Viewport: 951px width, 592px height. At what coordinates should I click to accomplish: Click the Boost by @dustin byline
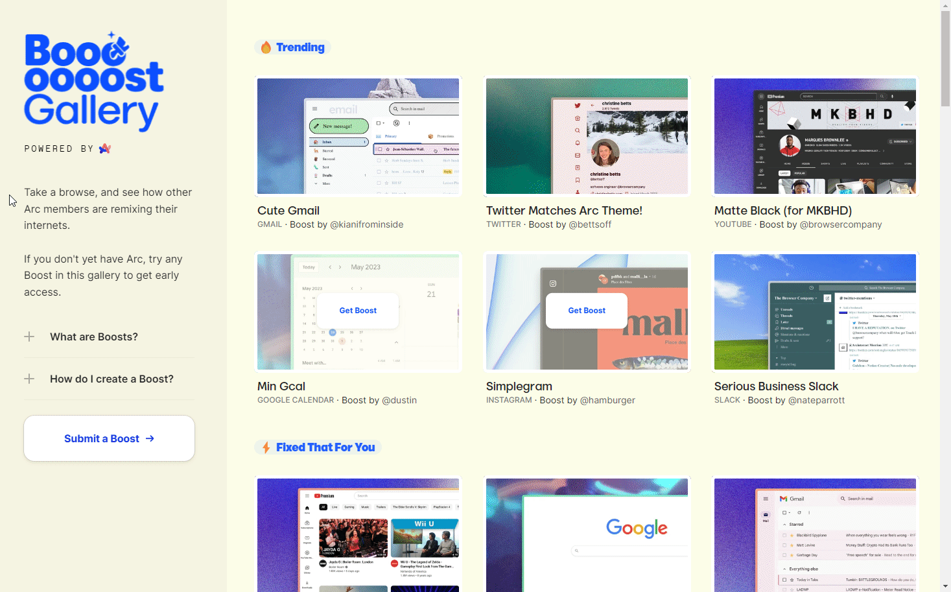click(x=379, y=400)
